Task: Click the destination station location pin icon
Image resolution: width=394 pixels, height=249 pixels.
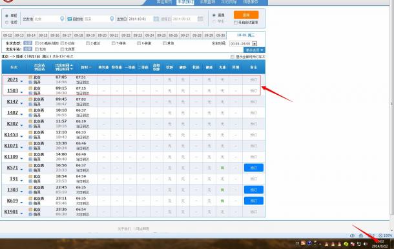Action: [112, 19]
